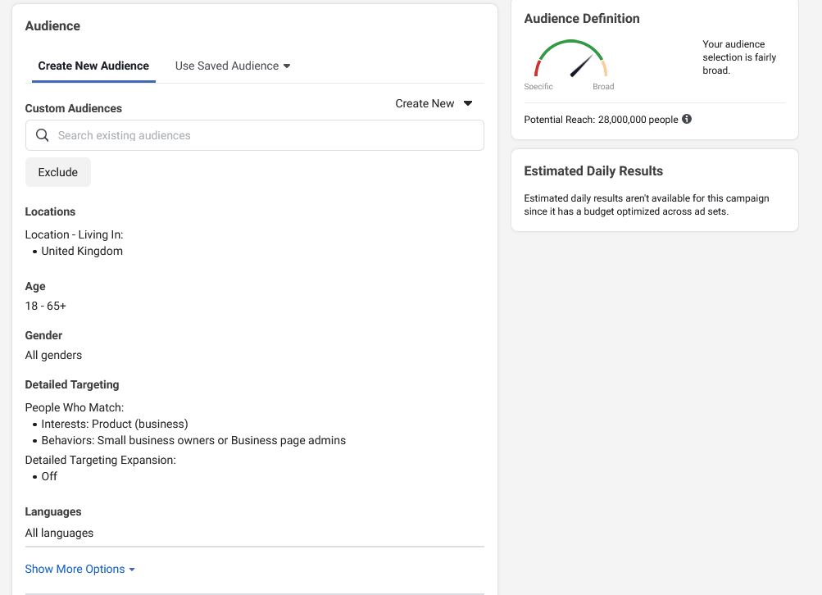
Task: Select the Create New Audience tab
Action: 93,66
